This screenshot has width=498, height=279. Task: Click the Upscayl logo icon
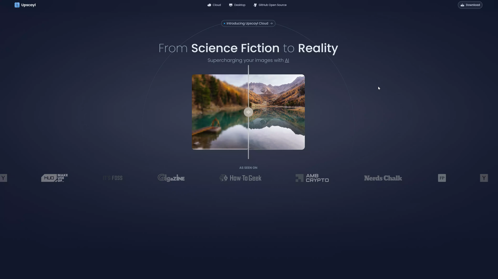pos(17,5)
